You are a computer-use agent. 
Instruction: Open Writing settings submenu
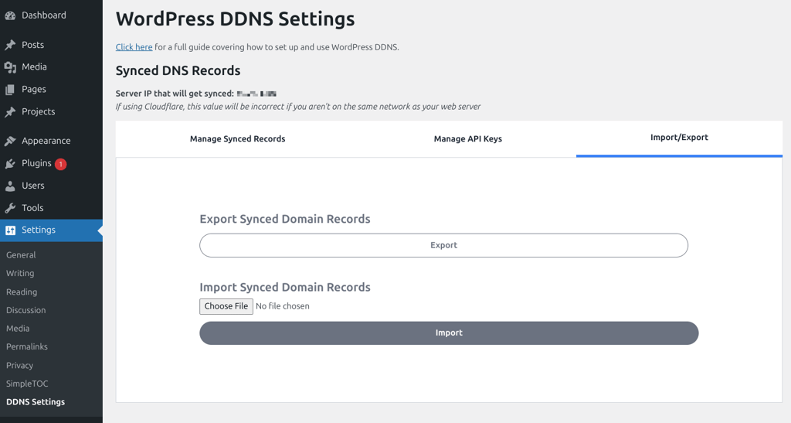tap(20, 273)
